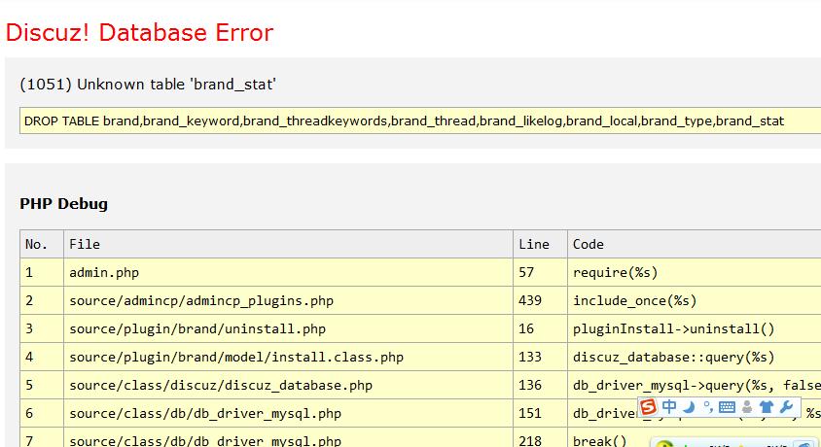Click line number '133' cell
Viewport: 821px width, 447px height.
(540, 357)
